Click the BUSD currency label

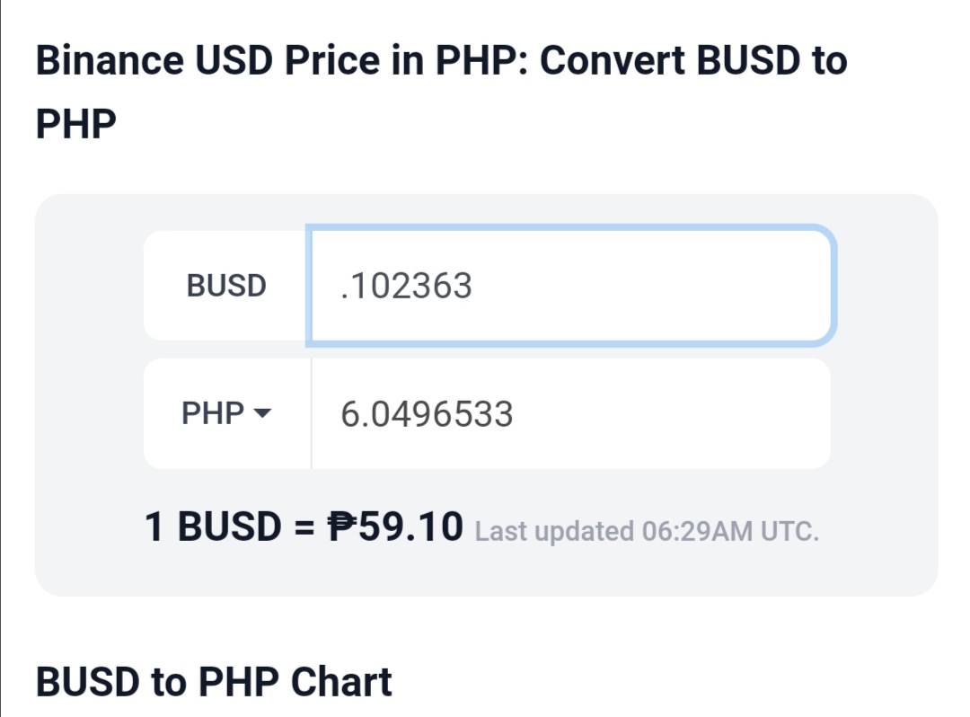pyautogui.click(x=226, y=286)
